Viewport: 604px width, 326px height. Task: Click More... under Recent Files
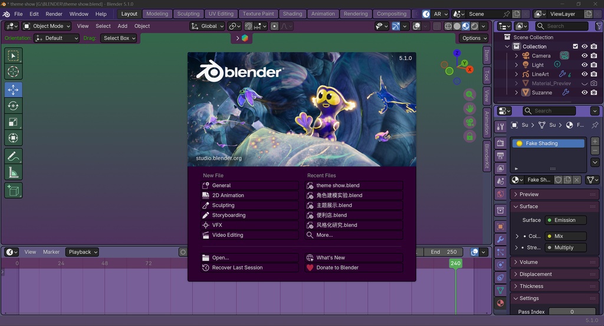pyautogui.click(x=354, y=235)
